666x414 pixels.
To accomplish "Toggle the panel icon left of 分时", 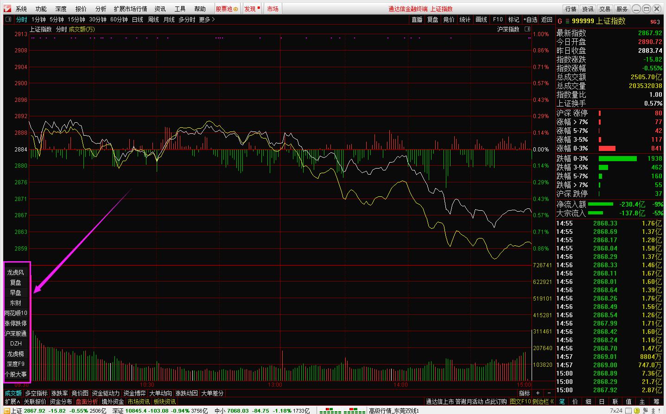I will point(8,19).
